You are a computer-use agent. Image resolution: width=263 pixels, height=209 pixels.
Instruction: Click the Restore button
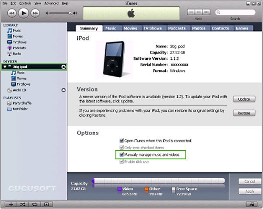[244, 113]
